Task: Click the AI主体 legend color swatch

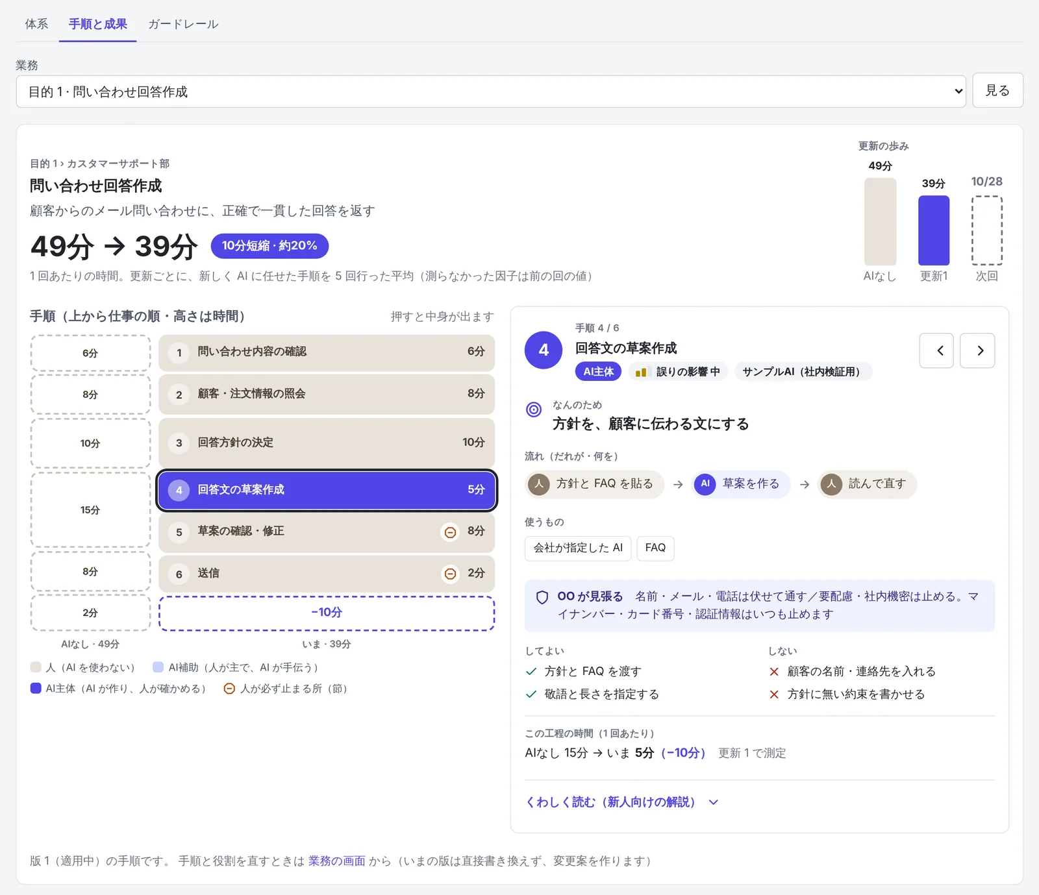Action: tap(36, 688)
